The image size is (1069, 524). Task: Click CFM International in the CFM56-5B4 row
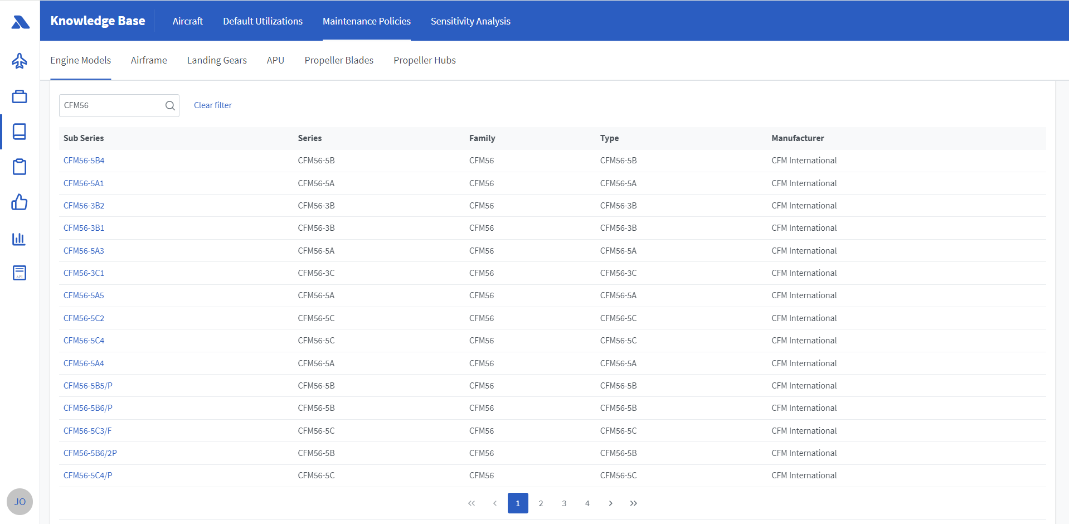tap(804, 161)
